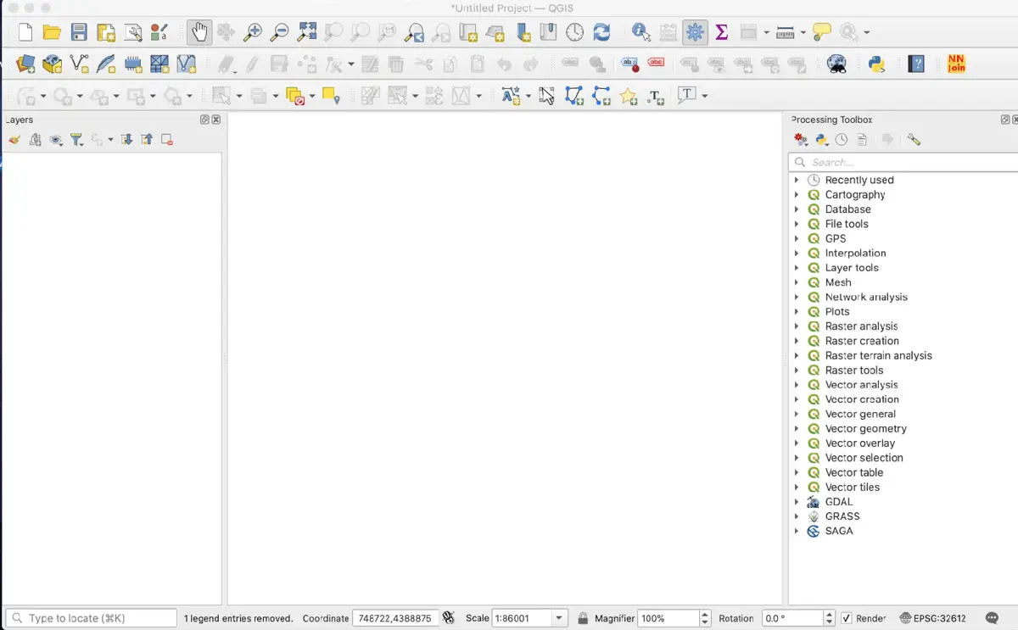1018x630 pixels.
Task: Select the Identify Features info tool
Action: coord(641,32)
